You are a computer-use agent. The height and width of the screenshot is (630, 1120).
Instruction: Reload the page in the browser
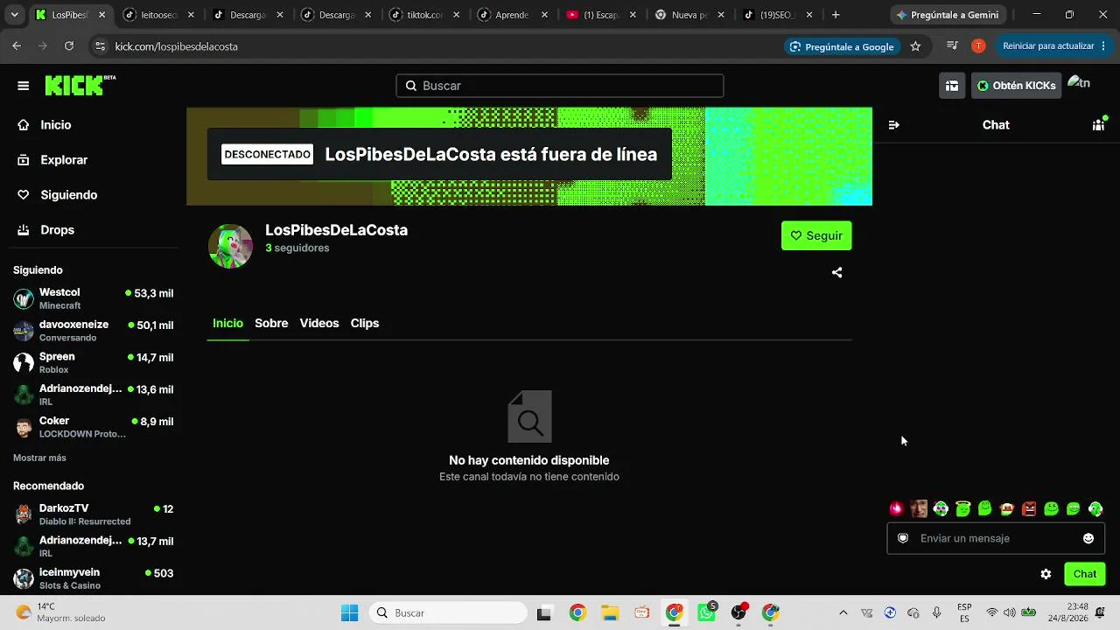pyautogui.click(x=69, y=46)
